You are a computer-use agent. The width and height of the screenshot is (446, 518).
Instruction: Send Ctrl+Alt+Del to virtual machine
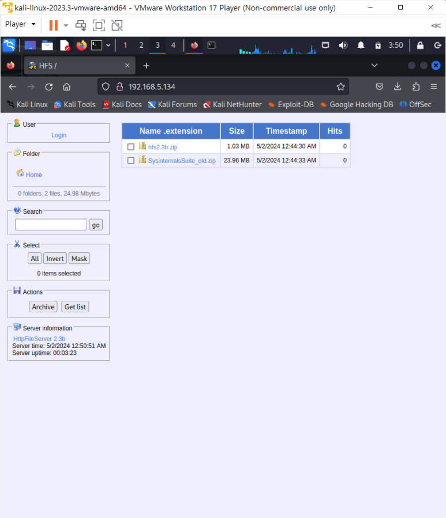[81, 25]
